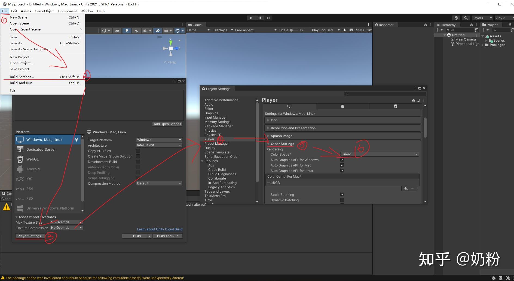Toggle the 2D view mode icon
The image size is (514, 281).
(x=117, y=30)
